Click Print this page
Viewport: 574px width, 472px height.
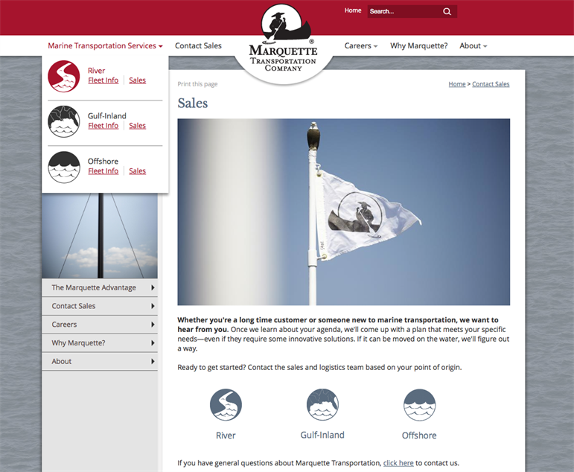197,84
